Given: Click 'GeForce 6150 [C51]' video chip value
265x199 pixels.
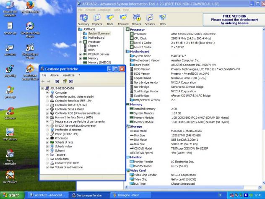Looking at the screenshot, I should (183, 179).
